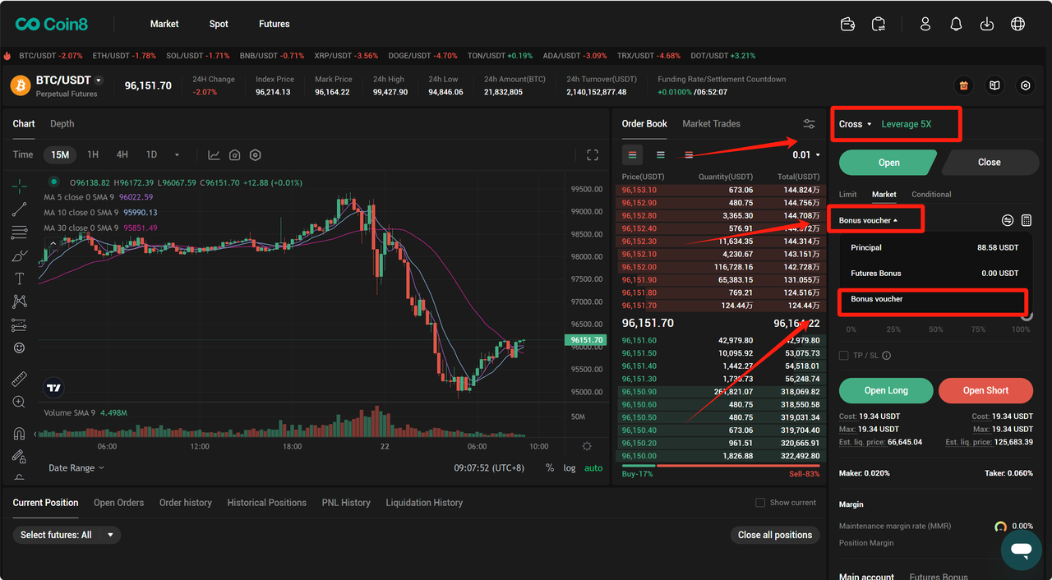Check the Show current checkbox
This screenshot has width=1052, height=580.
click(x=760, y=503)
